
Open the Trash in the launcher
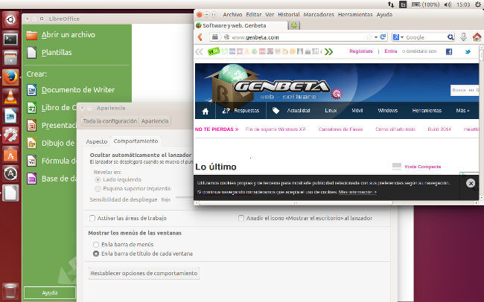(x=10, y=290)
